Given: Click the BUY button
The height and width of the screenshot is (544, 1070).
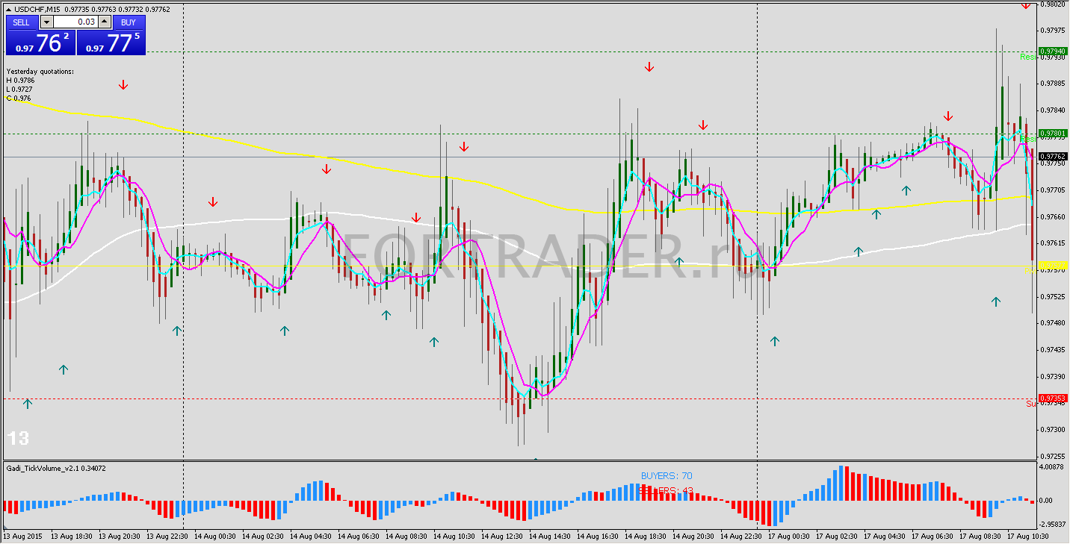Looking at the screenshot, I should pyautogui.click(x=129, y=22).
